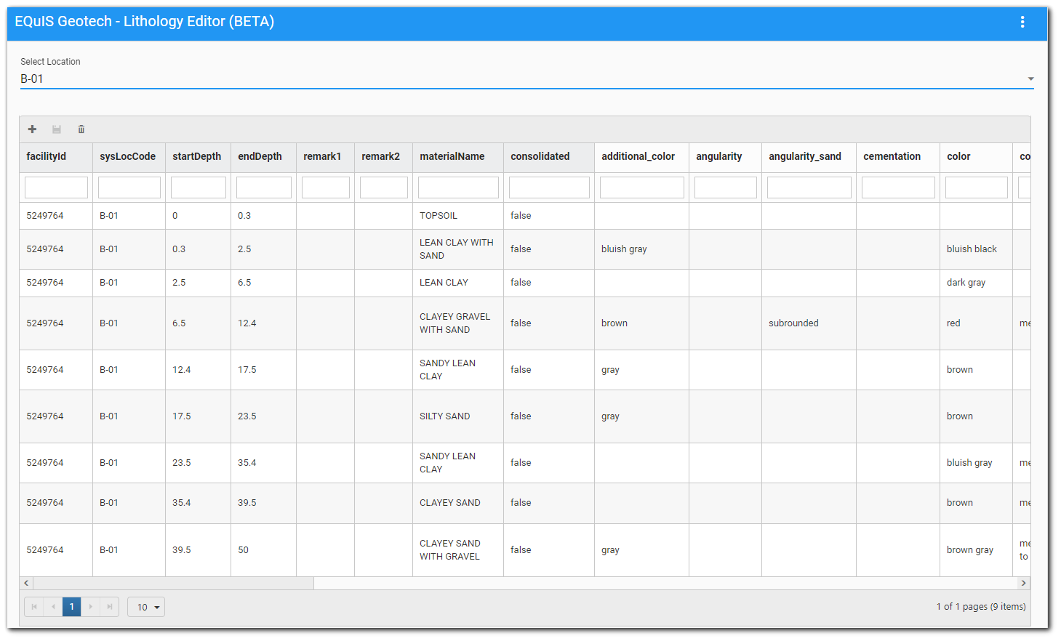This screenshot has height=641, width=1061.
Task: Click the sysLocCode filter input
Action: (129, 187)
